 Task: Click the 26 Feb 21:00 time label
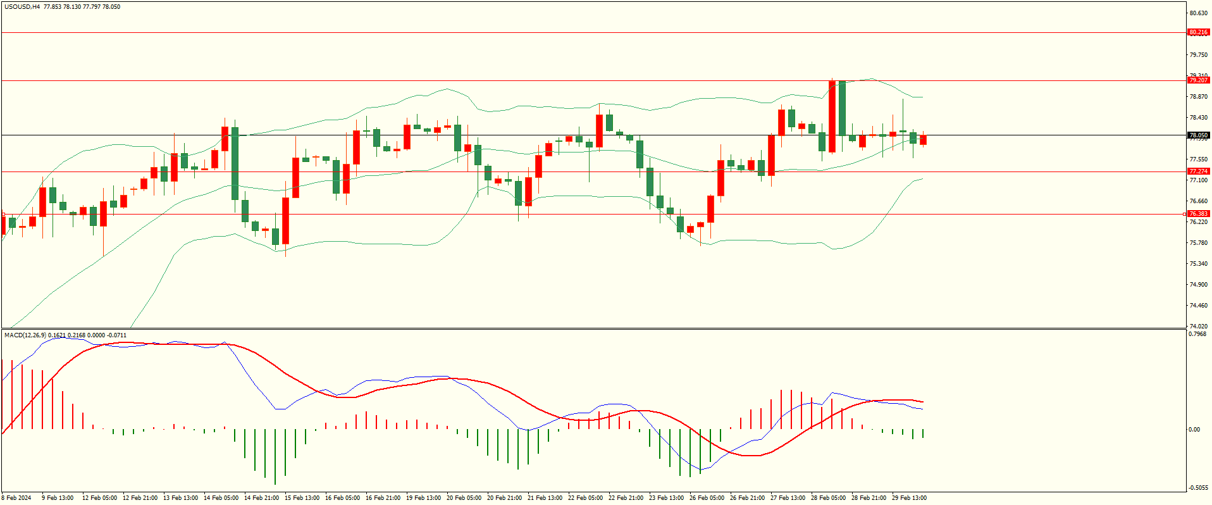coord(747,498)
